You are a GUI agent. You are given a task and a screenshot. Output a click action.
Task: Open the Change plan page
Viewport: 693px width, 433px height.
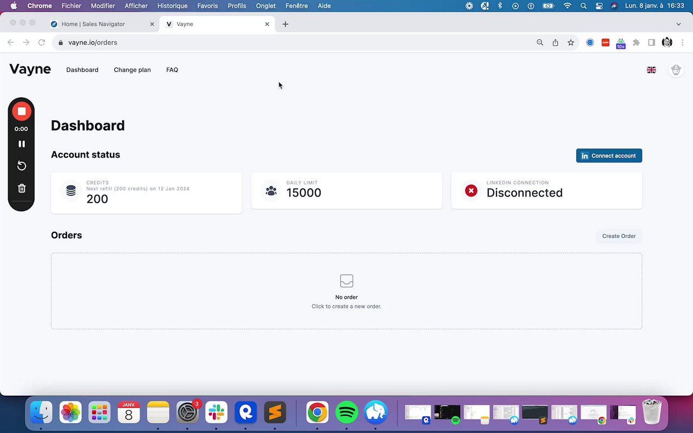(x=132, y=70)
